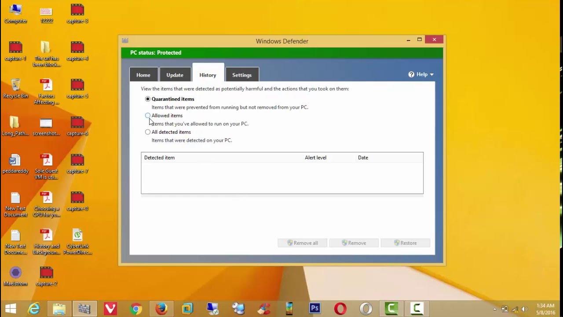Select the capture-3 video file icon

point(77,13)
